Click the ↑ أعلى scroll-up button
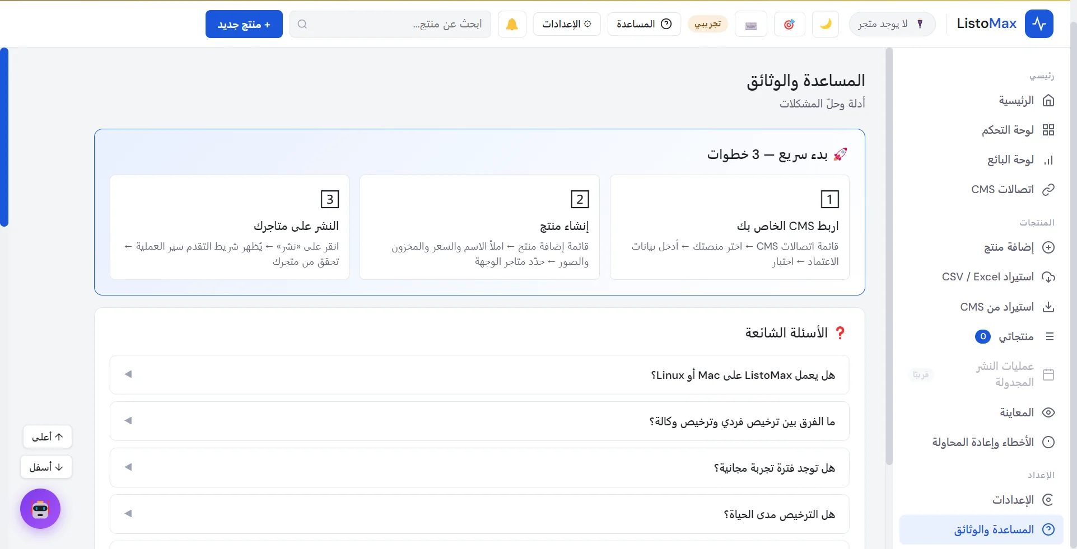 (48, 437)
